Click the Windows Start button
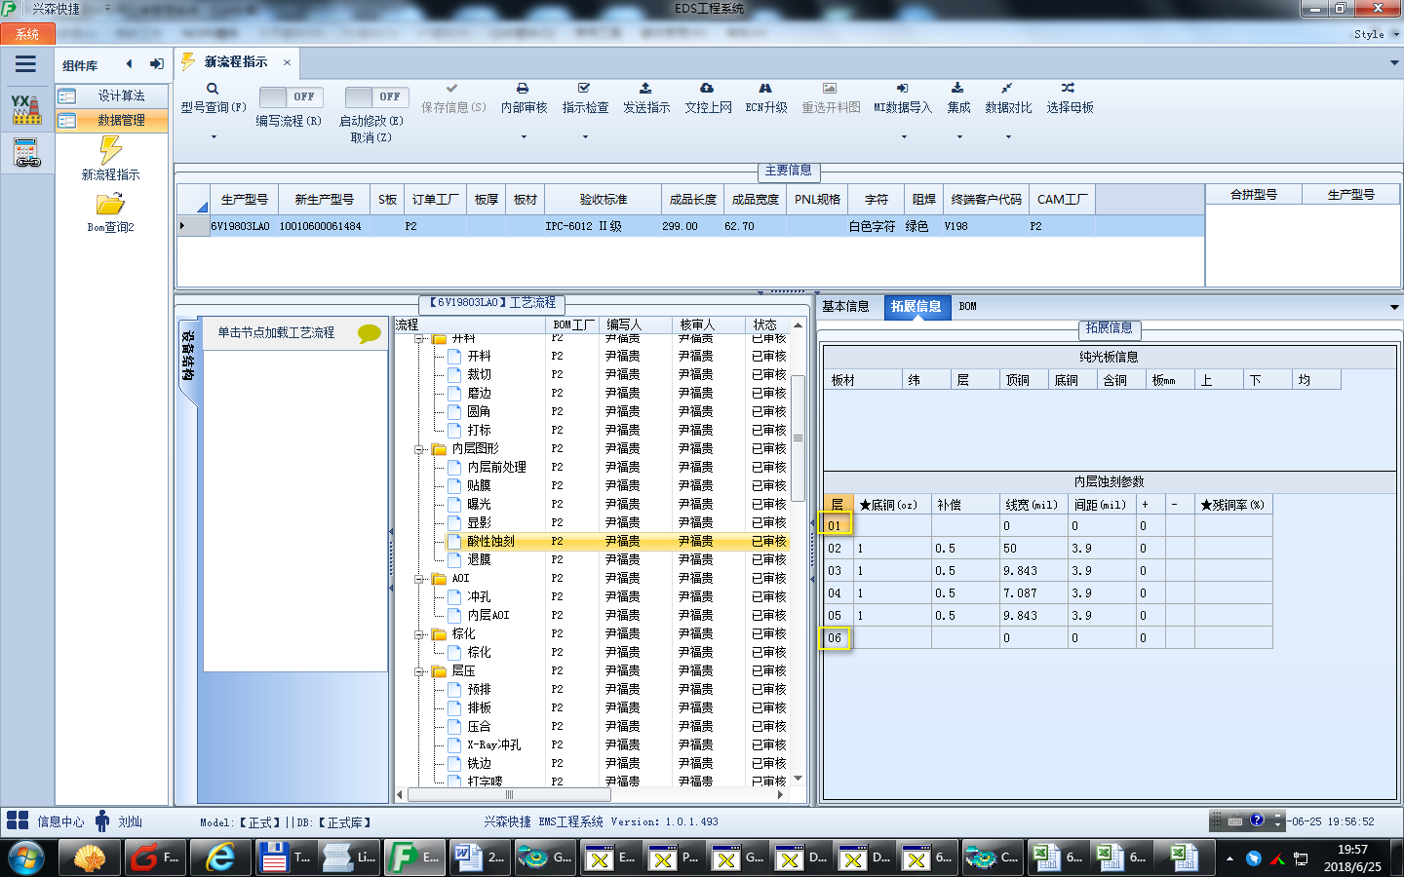 click(26, 858)
